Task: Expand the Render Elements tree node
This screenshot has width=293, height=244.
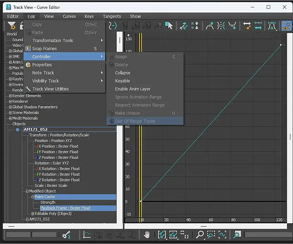Action: [x=11, y=96]
